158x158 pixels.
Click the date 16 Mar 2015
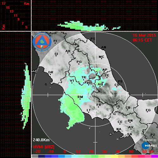144,35
